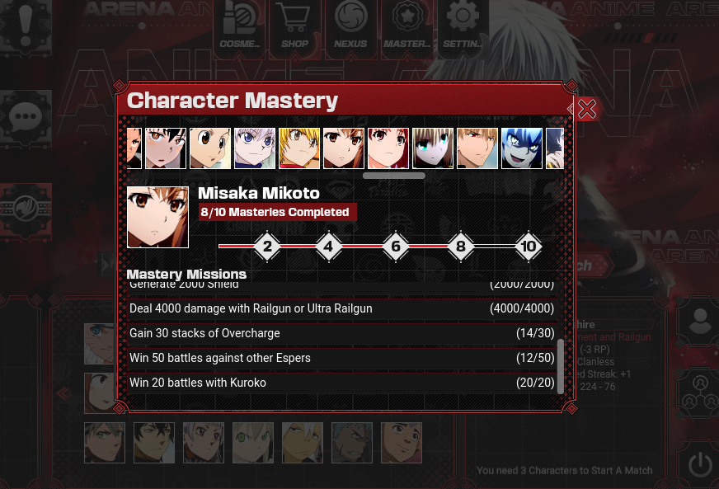Open the chat speech bubble icon

[26, 117]
